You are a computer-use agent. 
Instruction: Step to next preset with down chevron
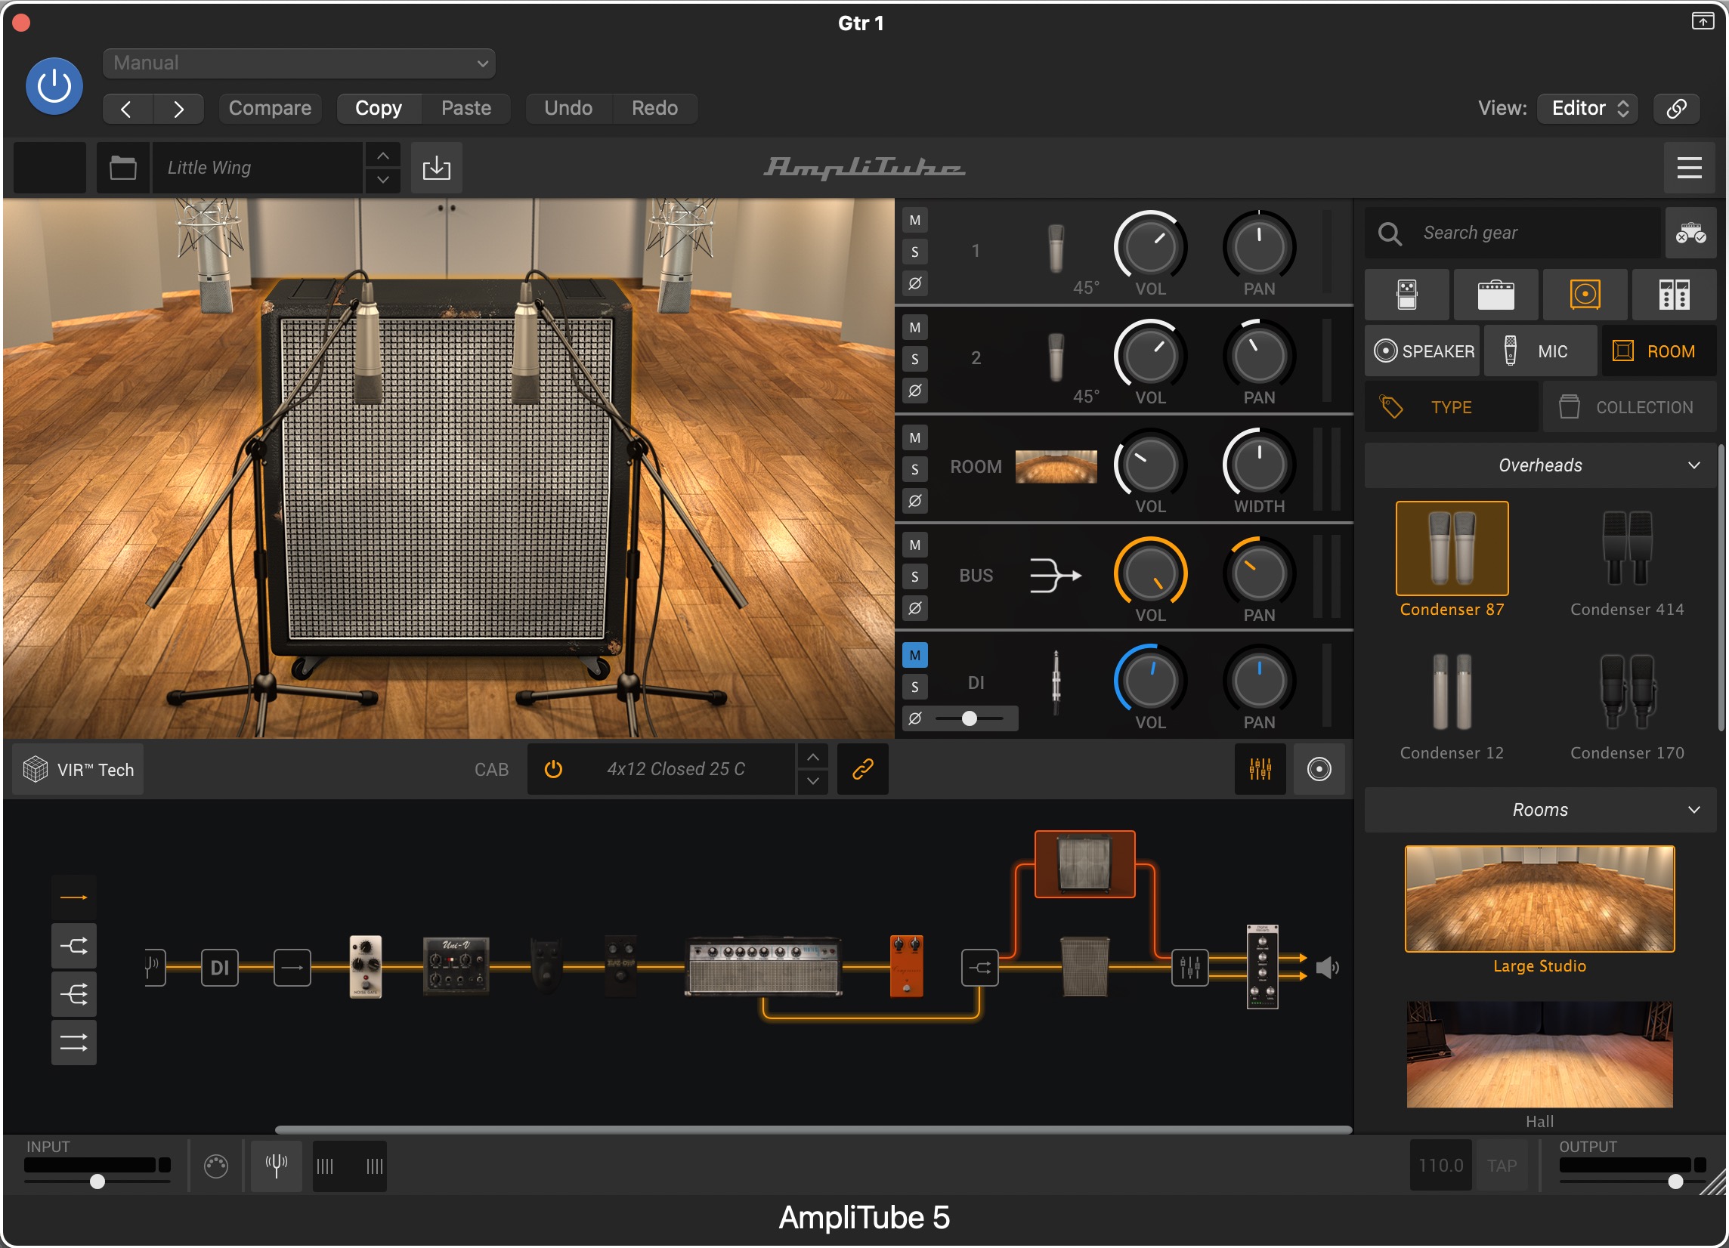tap(382, 180)
